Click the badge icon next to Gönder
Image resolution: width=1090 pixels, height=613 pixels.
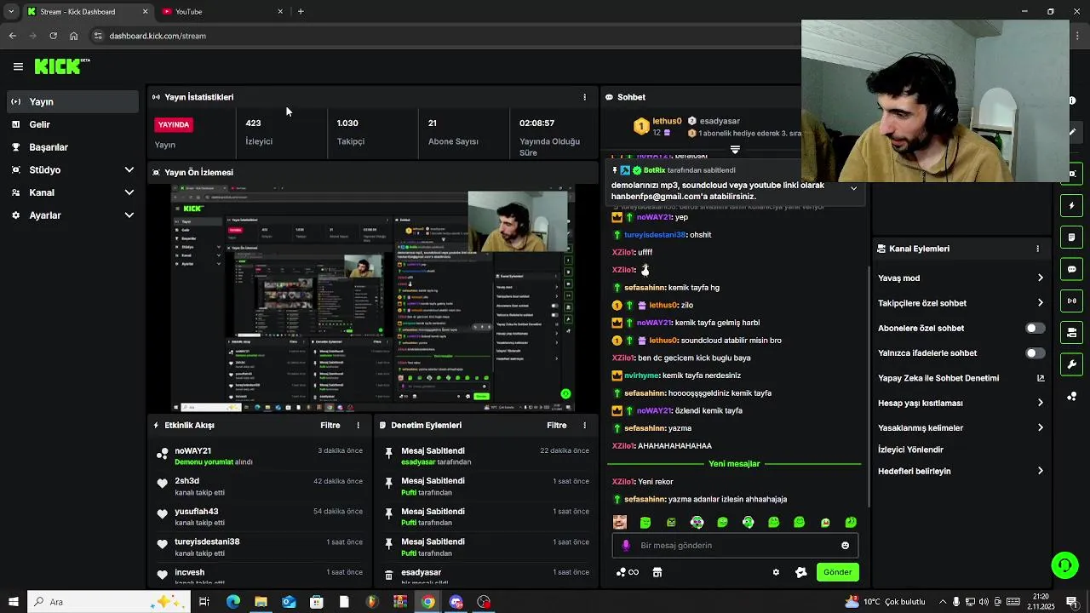click(801, 572)
